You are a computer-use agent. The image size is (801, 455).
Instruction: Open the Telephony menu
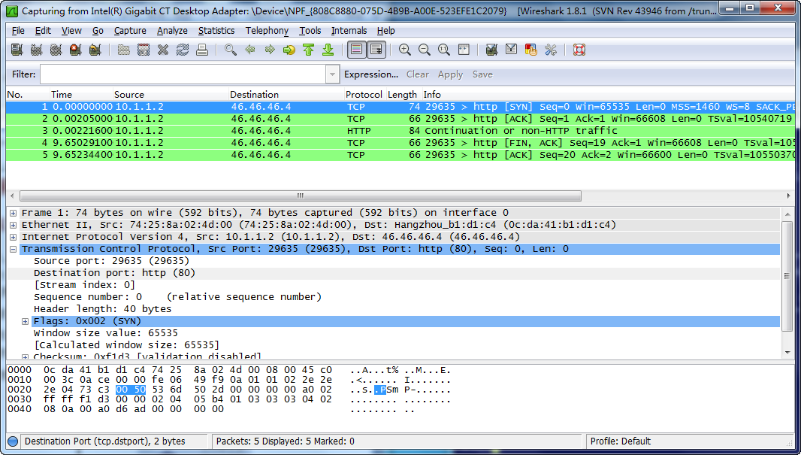click(267, 31)
